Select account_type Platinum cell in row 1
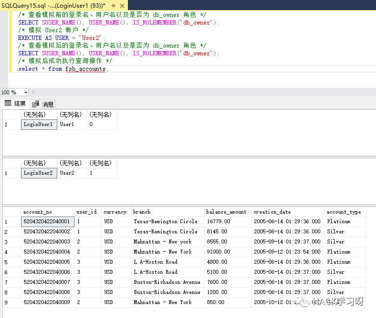Viewport: 376px width, 318px height. click(345, 221)
